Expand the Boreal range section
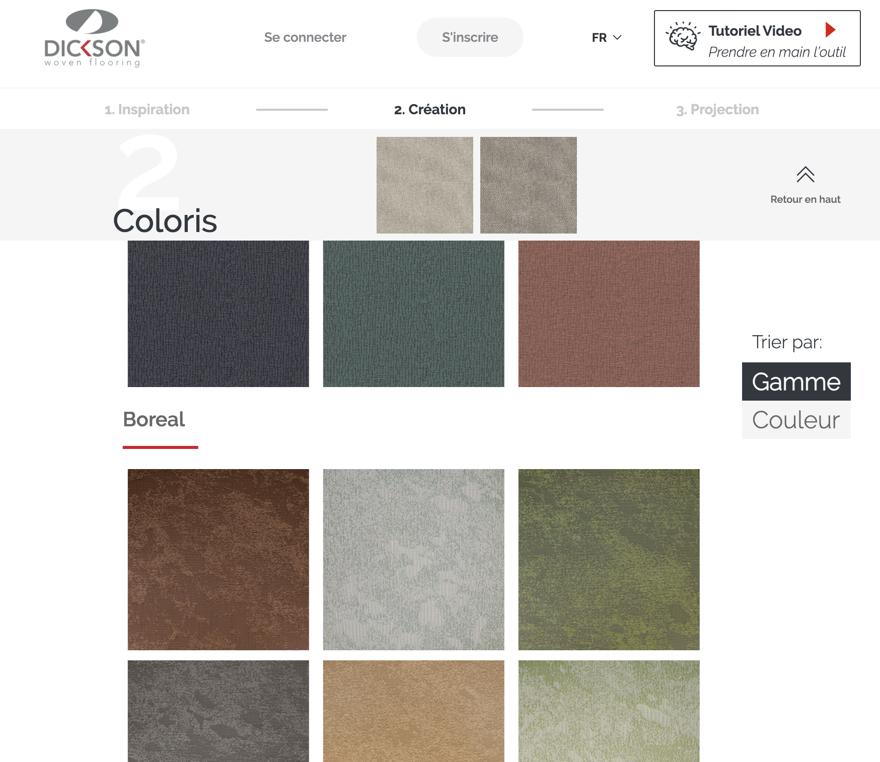 tap(154, 419)
